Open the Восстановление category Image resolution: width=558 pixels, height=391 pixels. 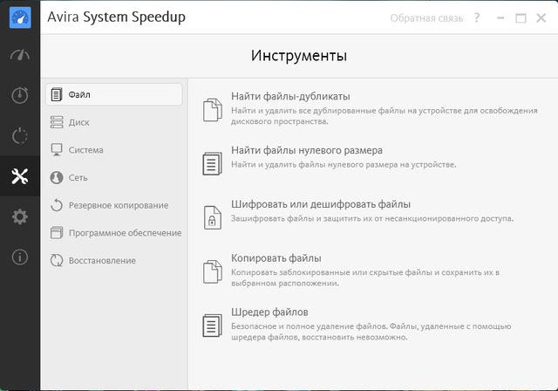coord(103,260)
